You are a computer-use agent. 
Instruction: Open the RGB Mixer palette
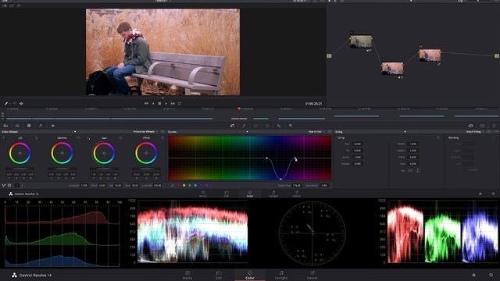click(41, 126)
